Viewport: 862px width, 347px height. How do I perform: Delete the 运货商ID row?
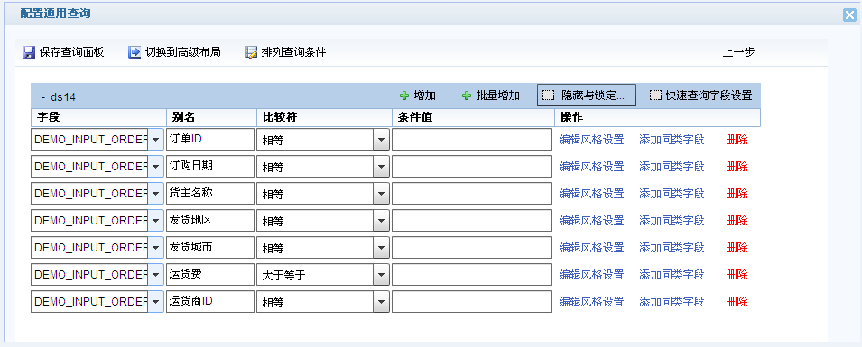[x=737, y=302]
